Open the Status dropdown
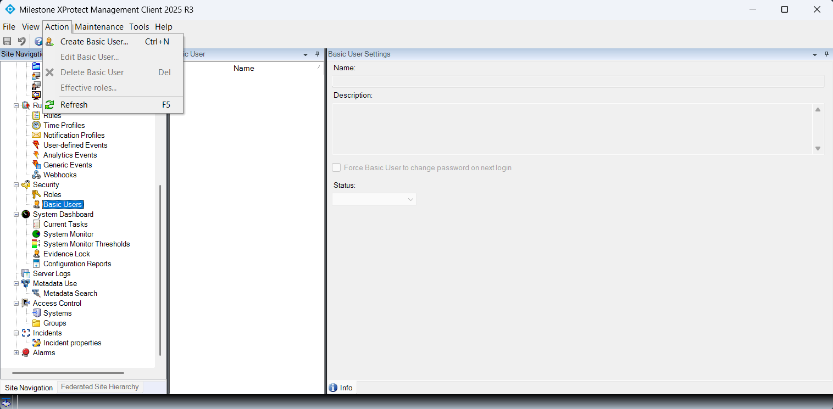This screenshot has height=409, width=833. point(374,199)
